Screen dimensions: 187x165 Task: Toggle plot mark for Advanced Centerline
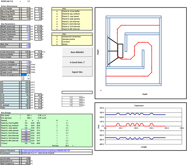tap(57, 37)
